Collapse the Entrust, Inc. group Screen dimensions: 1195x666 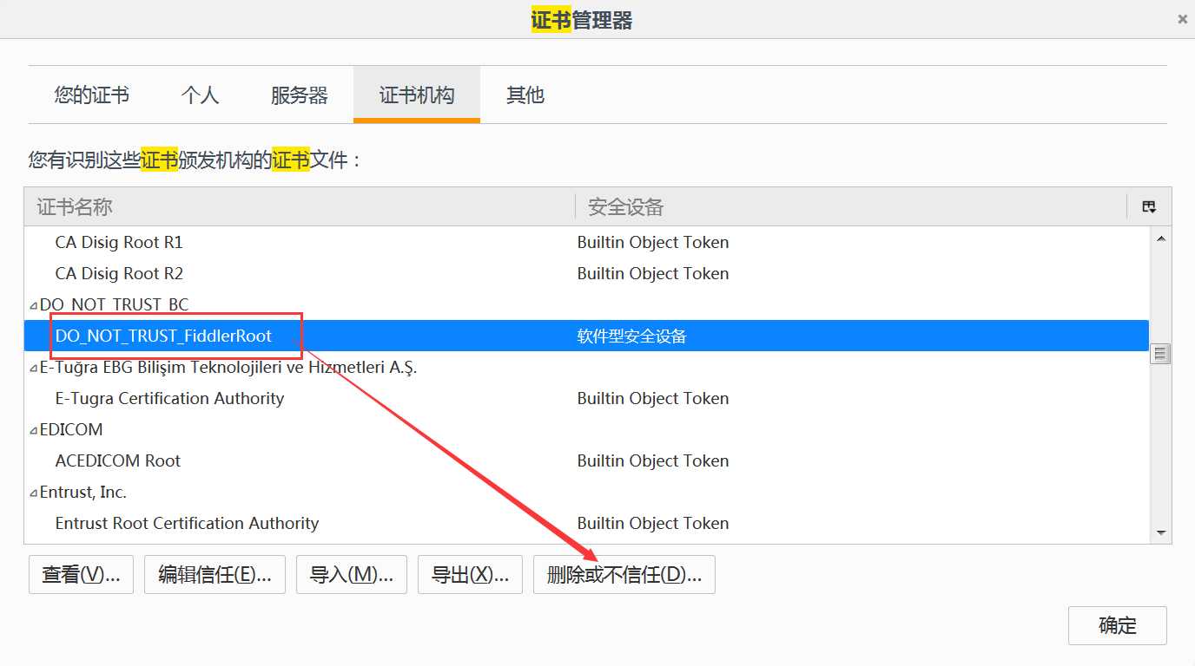click(34, 493)
